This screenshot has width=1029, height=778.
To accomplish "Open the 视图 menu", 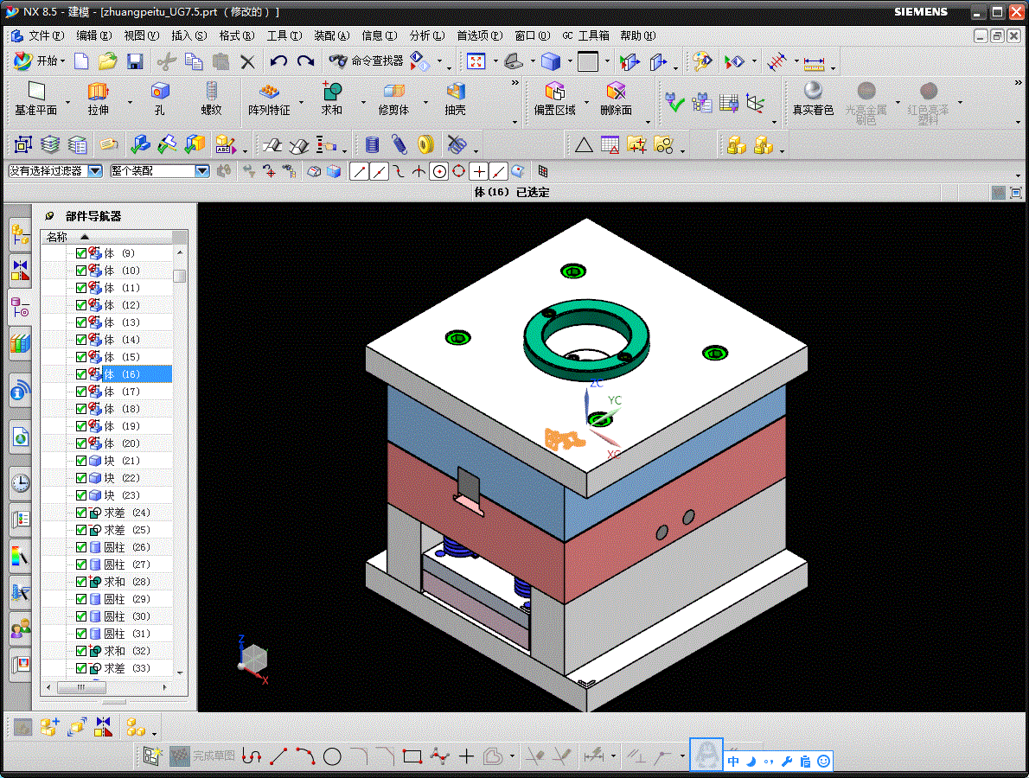I will (x=141, y=35).
